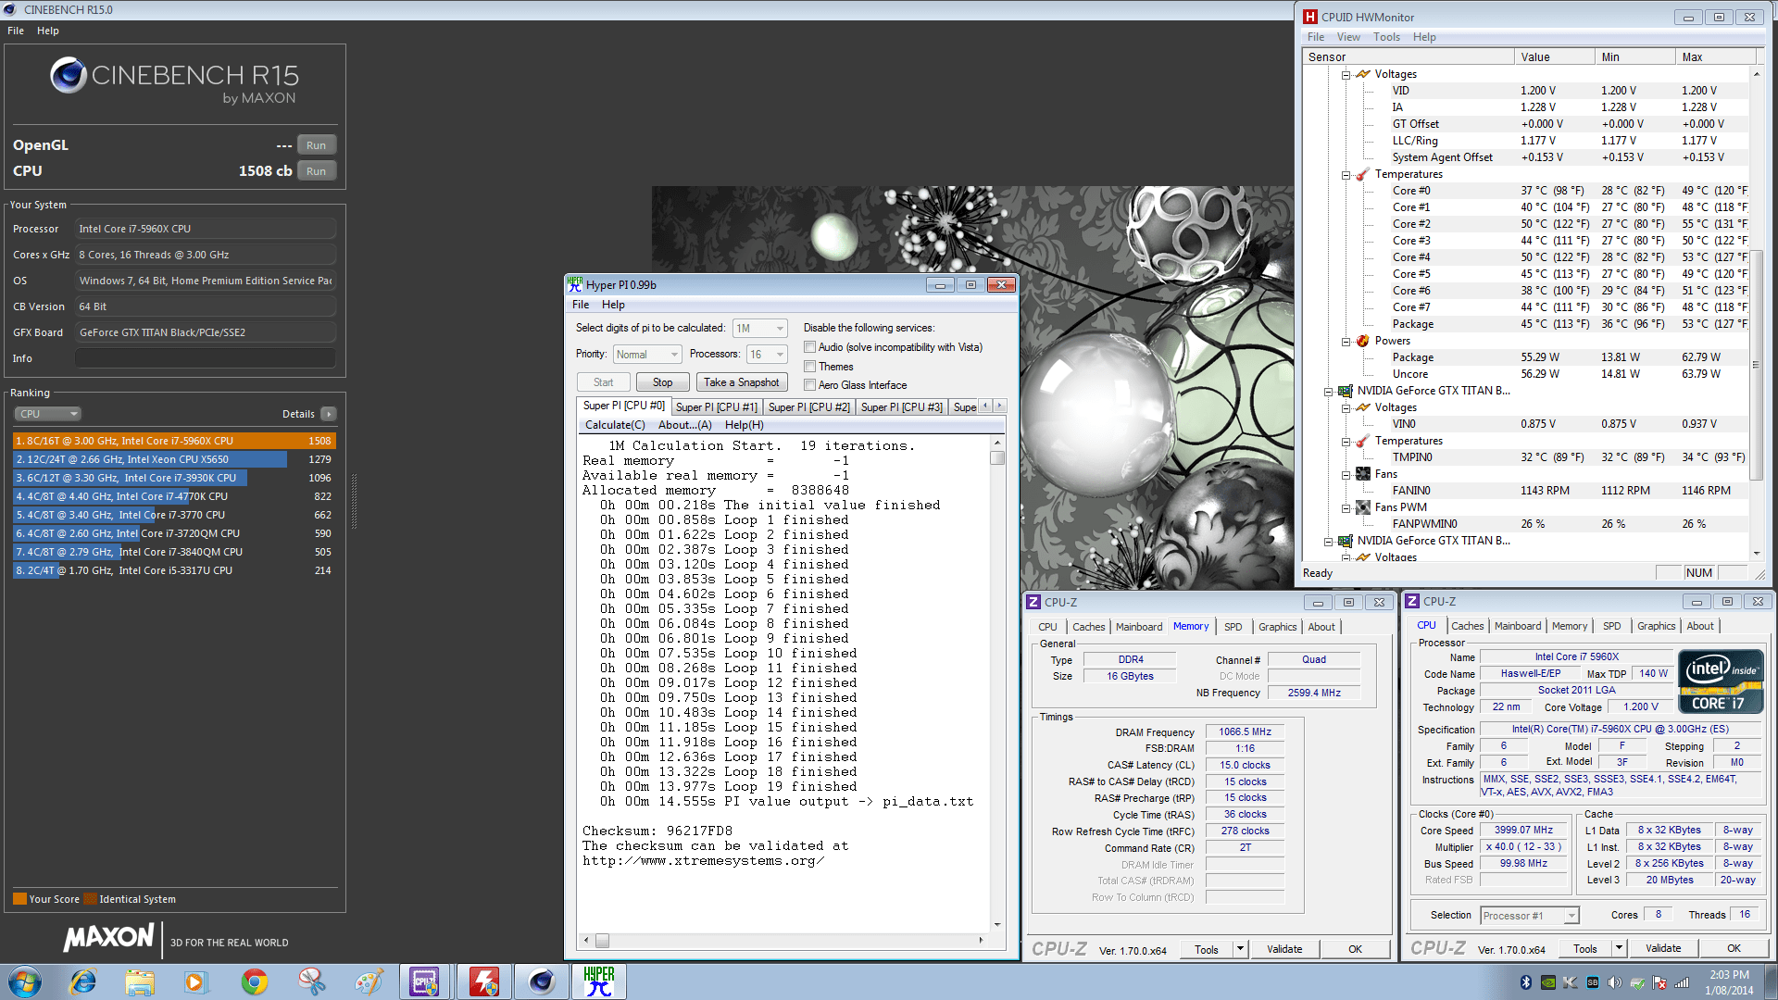Enable the Audio service disable checkbox
1778x1000 pixels.
(810, 347)
